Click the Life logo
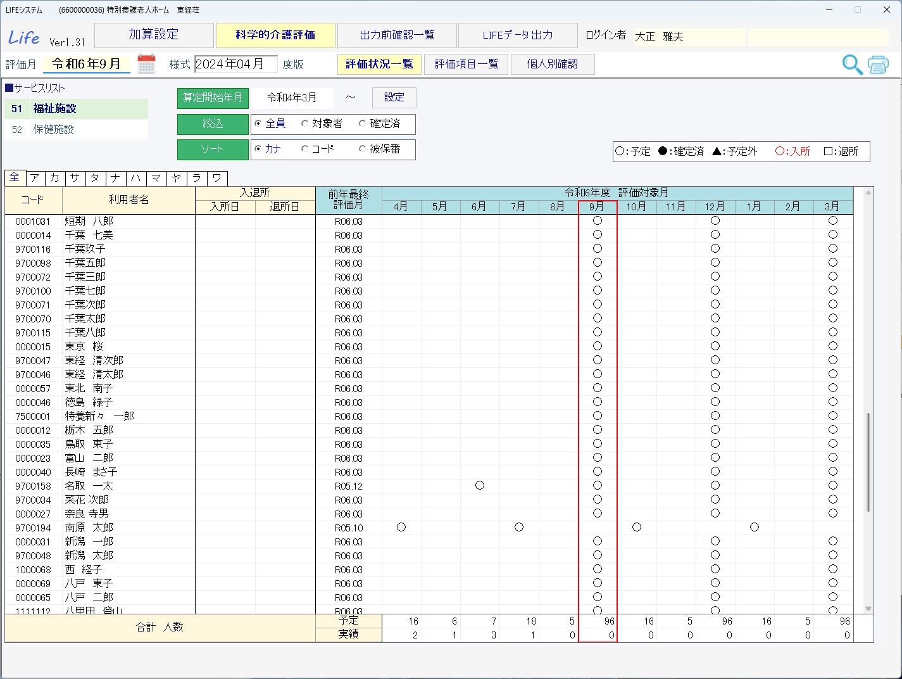 pos(24,37)
